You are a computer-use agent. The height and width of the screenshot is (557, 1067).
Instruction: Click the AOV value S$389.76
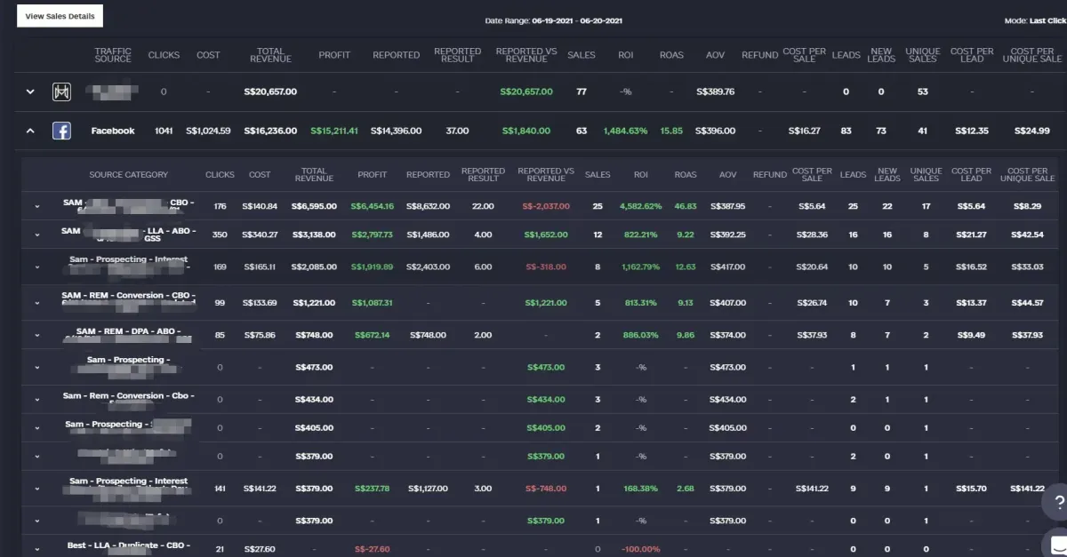click(x=716, y=92)
